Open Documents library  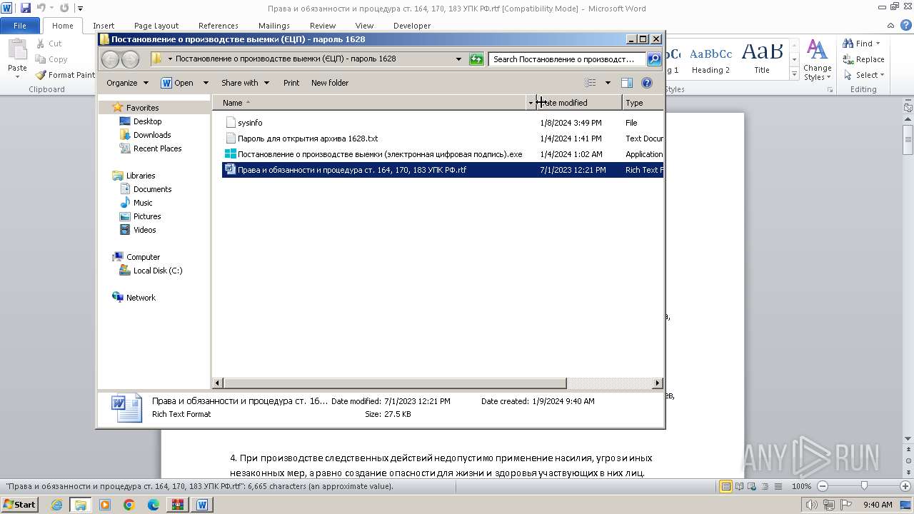pos(152,189)
